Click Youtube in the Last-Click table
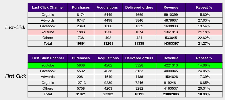 pos(48,32)
